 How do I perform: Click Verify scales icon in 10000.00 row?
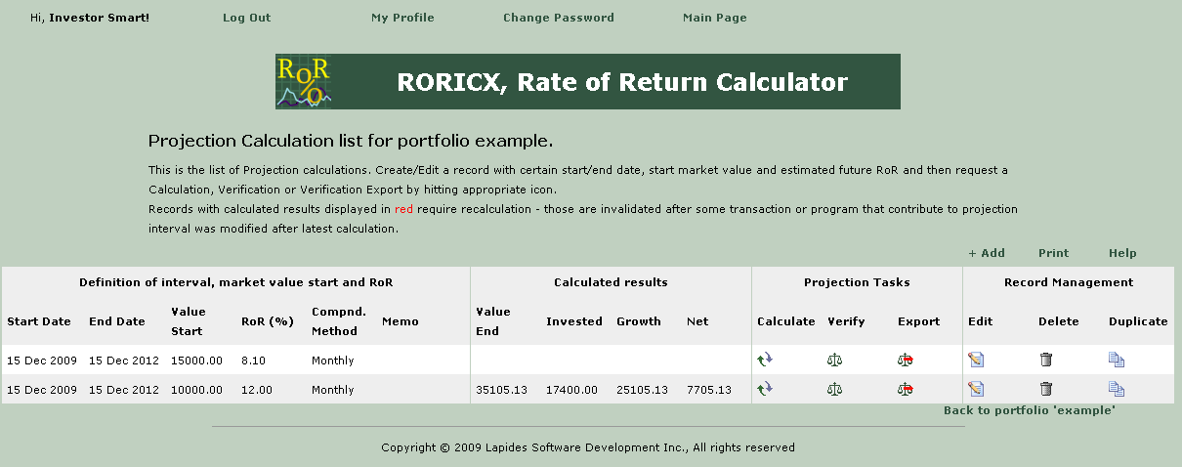(x=834, y=389)
